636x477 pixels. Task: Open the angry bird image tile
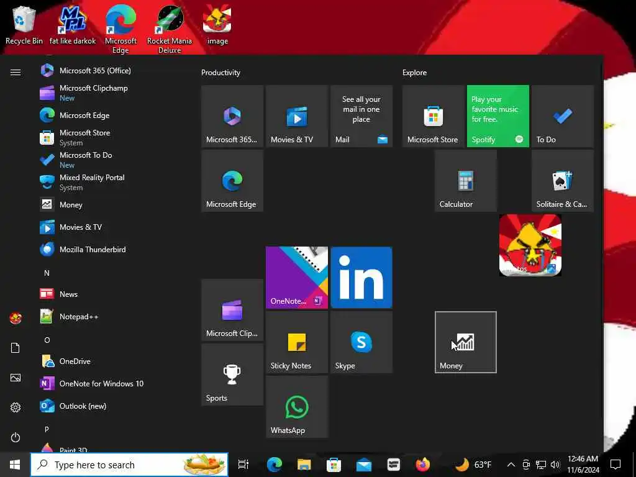(530, 245)
